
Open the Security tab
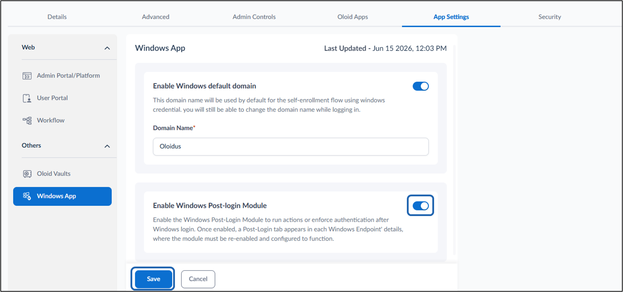click(550, 17)
